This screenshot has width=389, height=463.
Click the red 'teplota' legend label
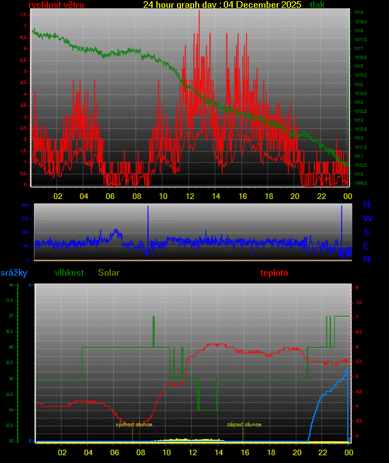click(x=274, y=273)
